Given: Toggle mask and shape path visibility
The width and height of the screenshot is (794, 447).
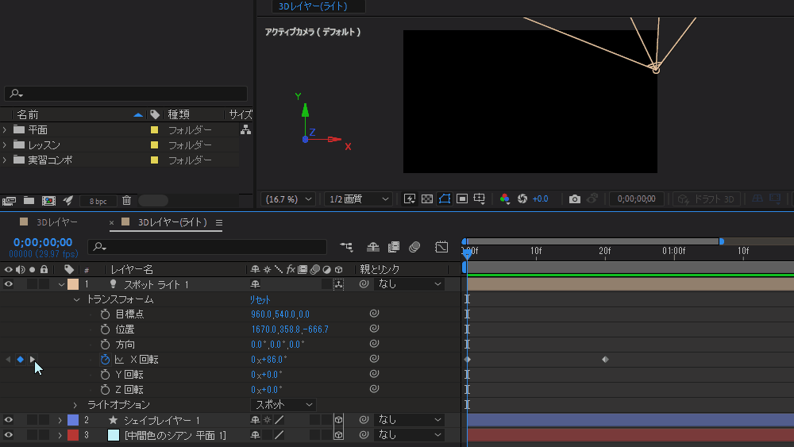Looking at the screenshot, I should [444, 199].
